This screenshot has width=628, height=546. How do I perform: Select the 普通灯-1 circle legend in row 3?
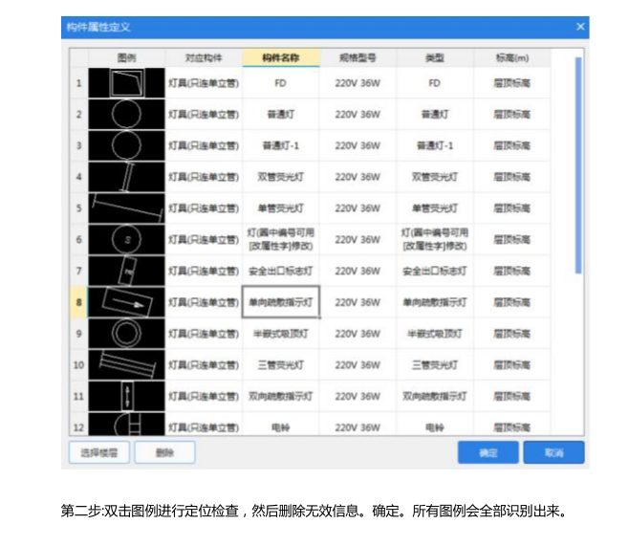(x=126, y=145)
